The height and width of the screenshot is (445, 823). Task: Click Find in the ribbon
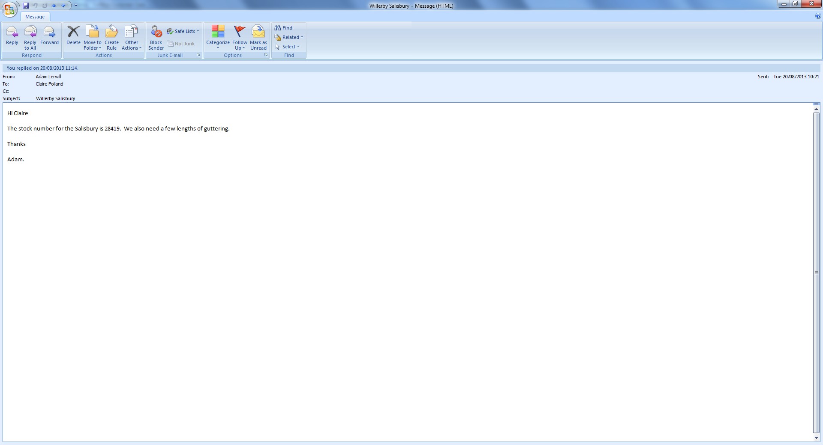(x=284, y=28)
